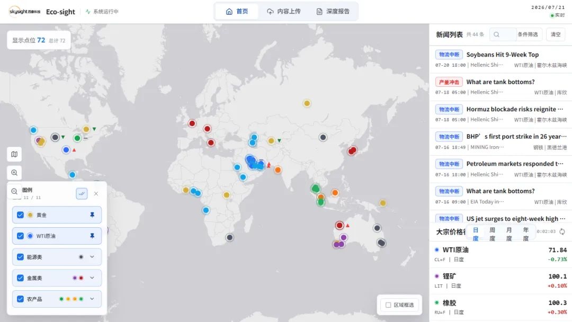Uncheck the 黄金 legend checkbox

(x=21, y=215)
